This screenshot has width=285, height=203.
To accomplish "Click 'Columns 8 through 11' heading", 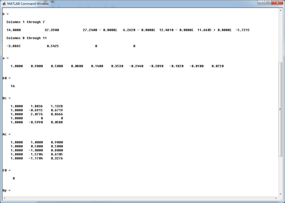I will click(x=27, y=38).
